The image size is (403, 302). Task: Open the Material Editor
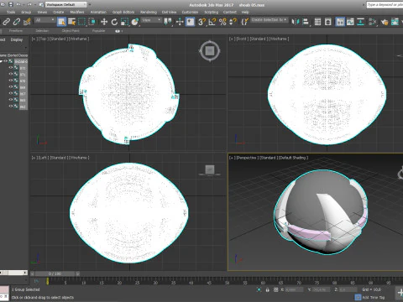tap(373, 22)
